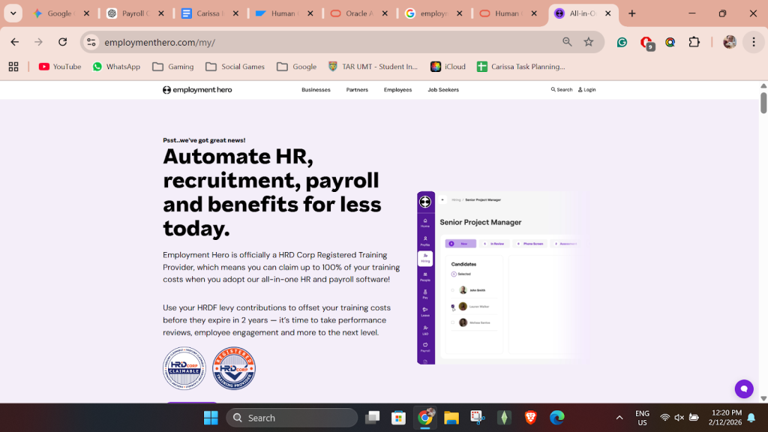Open the Businesses menu
Screen dimensions: 768x432
tap(316, 90)
